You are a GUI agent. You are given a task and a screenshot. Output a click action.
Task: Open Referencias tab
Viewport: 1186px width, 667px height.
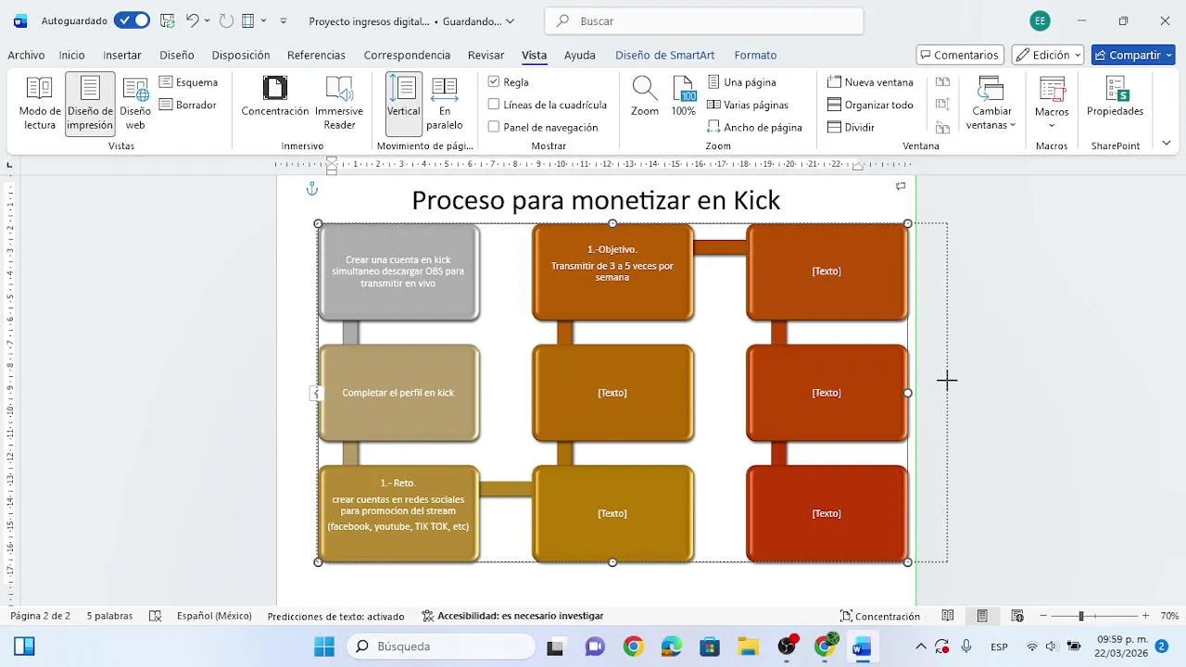[x=316, y=55]
